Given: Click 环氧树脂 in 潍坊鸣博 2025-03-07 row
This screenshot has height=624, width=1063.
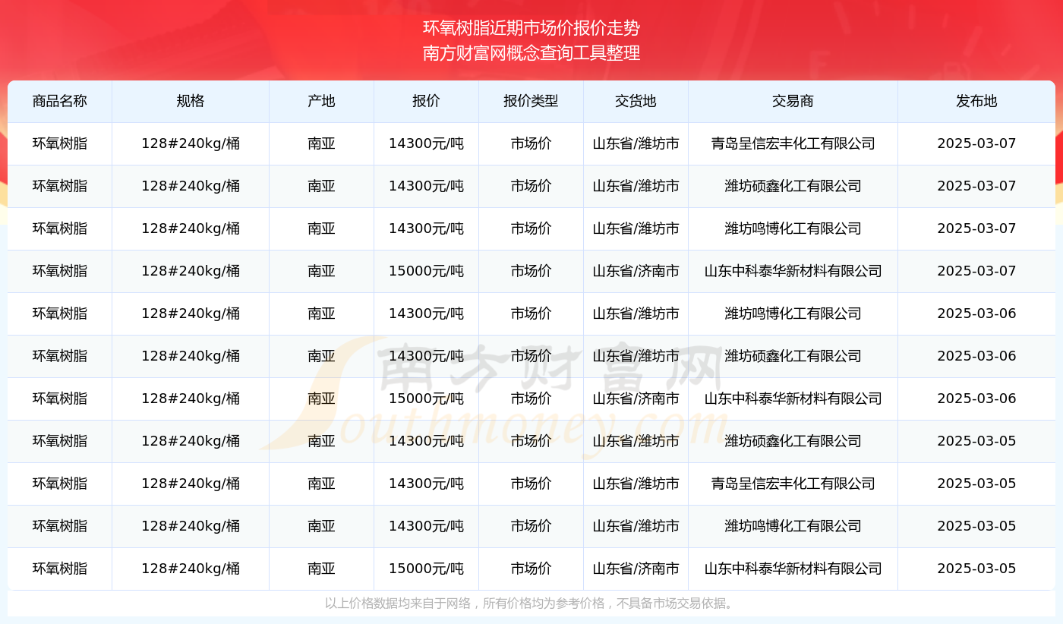Looking at the screenshot, I should point(60,228).
